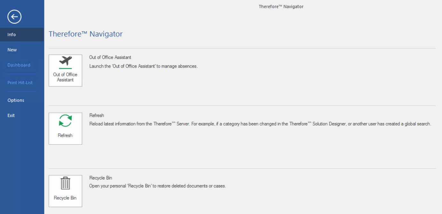Open the Options section

click(16, 100)
